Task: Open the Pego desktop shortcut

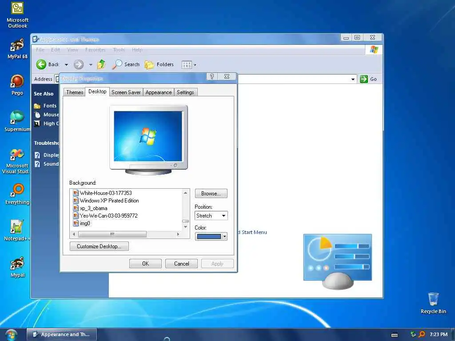Action: tap(17, 85)
